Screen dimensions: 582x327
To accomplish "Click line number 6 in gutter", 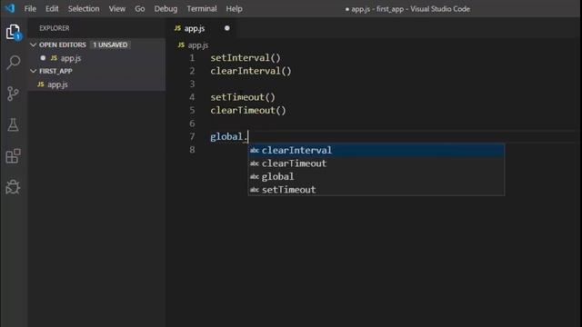I will point(192,124).
